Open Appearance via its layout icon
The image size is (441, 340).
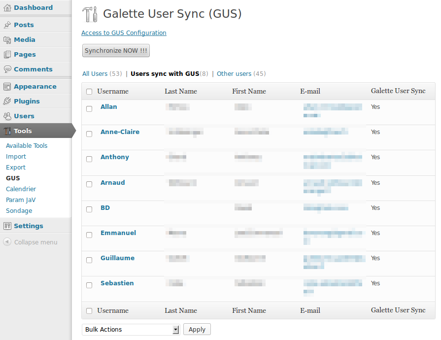tap(7, 87)
